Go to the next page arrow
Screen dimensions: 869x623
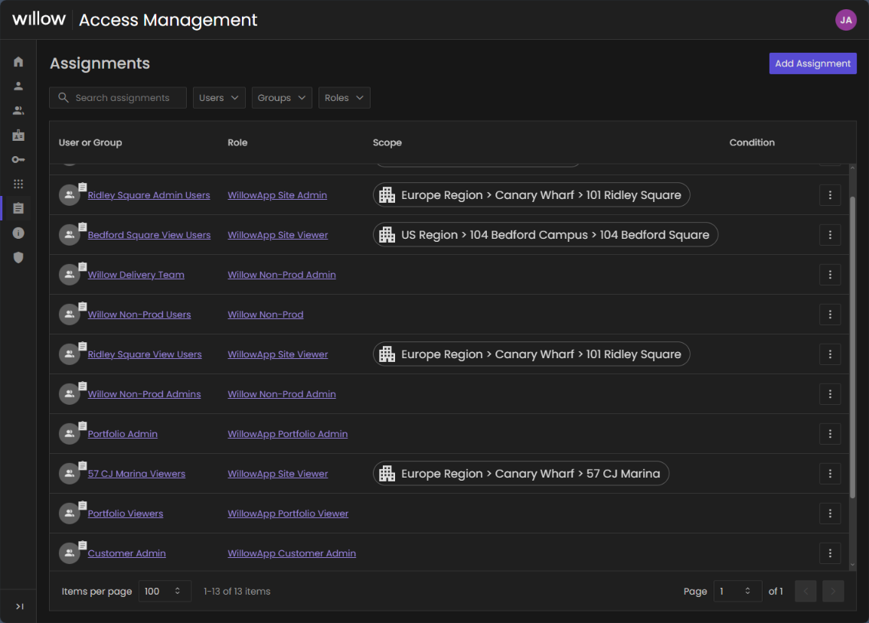tap(833, 592)
